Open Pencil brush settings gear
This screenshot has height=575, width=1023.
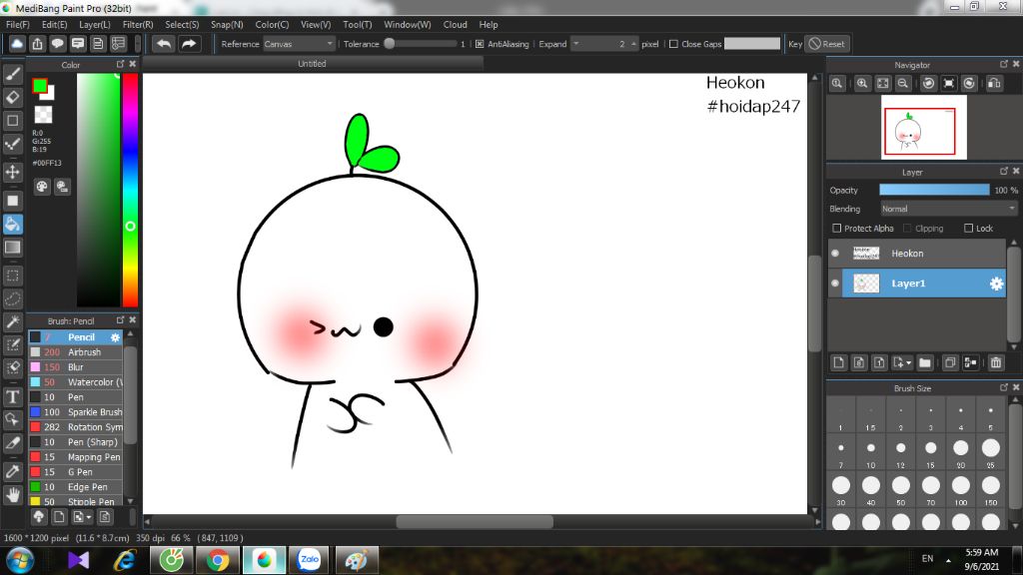pyautogui.click(x=115, y=337)
